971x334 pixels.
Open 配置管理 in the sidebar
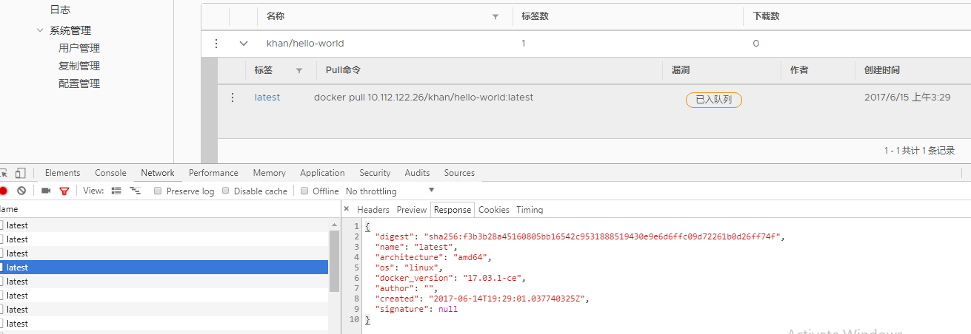(79, 83)
